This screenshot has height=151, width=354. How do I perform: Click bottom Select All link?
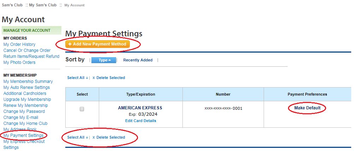click(x=77, y=137)
